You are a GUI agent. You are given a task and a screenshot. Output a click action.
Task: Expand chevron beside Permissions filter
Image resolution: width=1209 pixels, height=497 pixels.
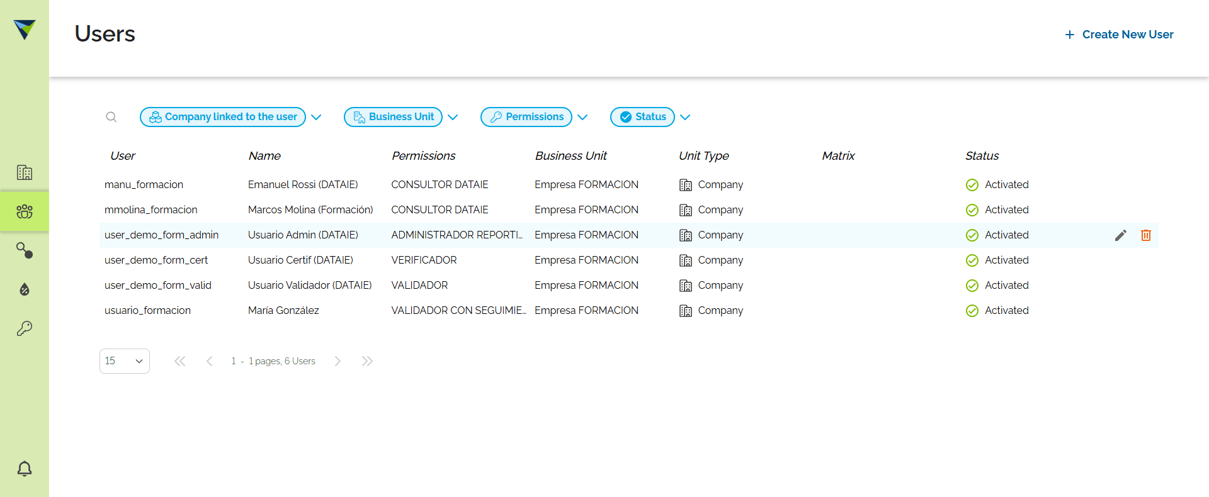coord(582,117)
